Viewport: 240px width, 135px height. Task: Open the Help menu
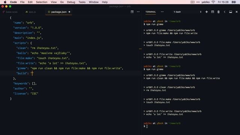tap(105, 2)
